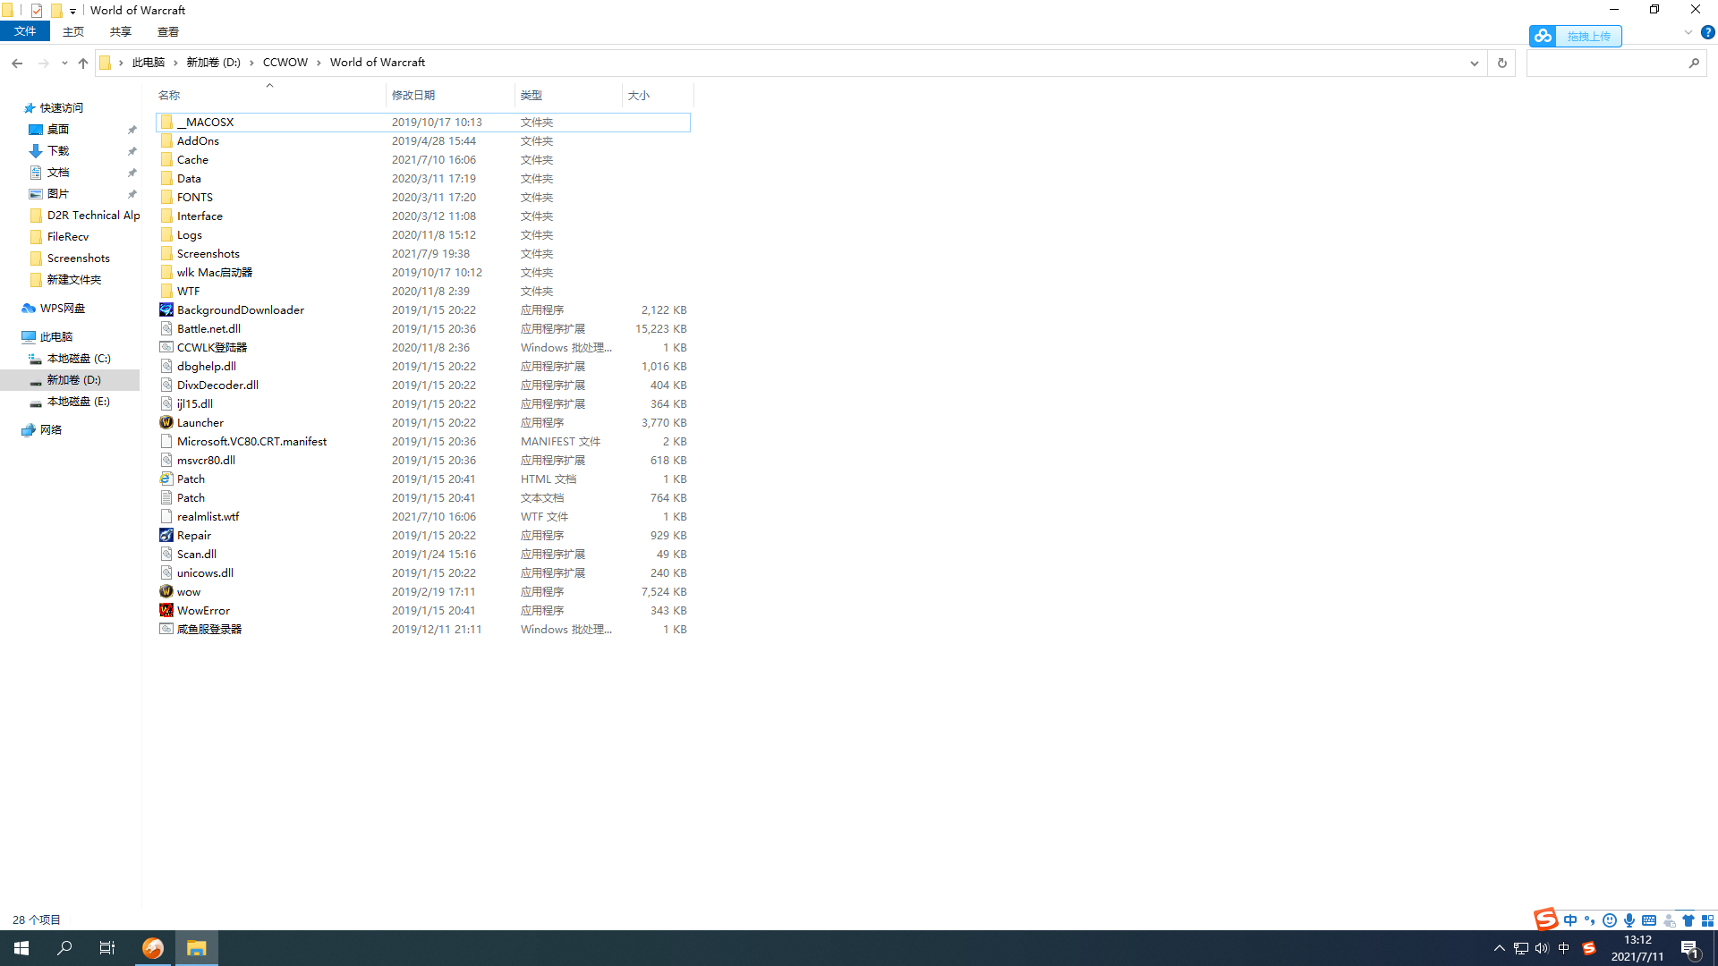
Task: Click the BackgroundDownloader file icon
Action: pyautogui.click(x=166, y=309)
